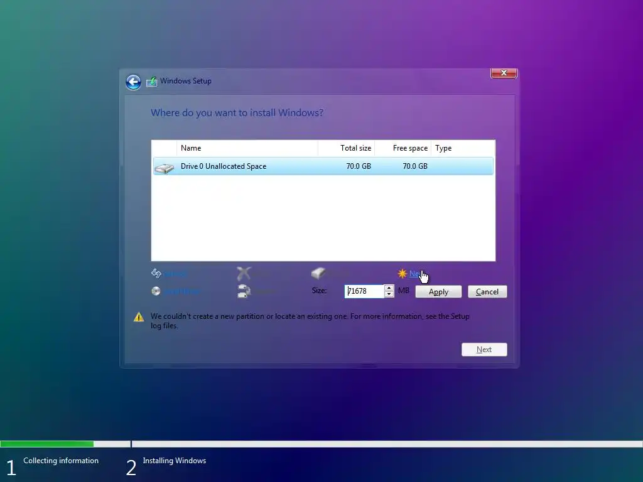643x482 pixels.
Task: Proceed with the Next button
Action: tap(484, 350)
